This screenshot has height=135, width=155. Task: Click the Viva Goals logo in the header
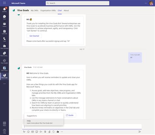(x=14, y=10)
